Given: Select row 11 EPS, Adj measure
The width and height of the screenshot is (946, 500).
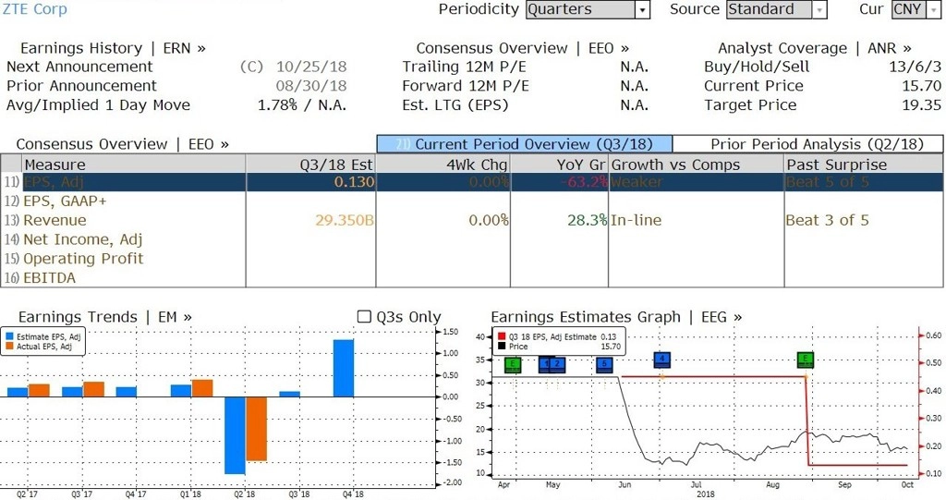Looking at the screenshot, I should [x=53, y=182].
